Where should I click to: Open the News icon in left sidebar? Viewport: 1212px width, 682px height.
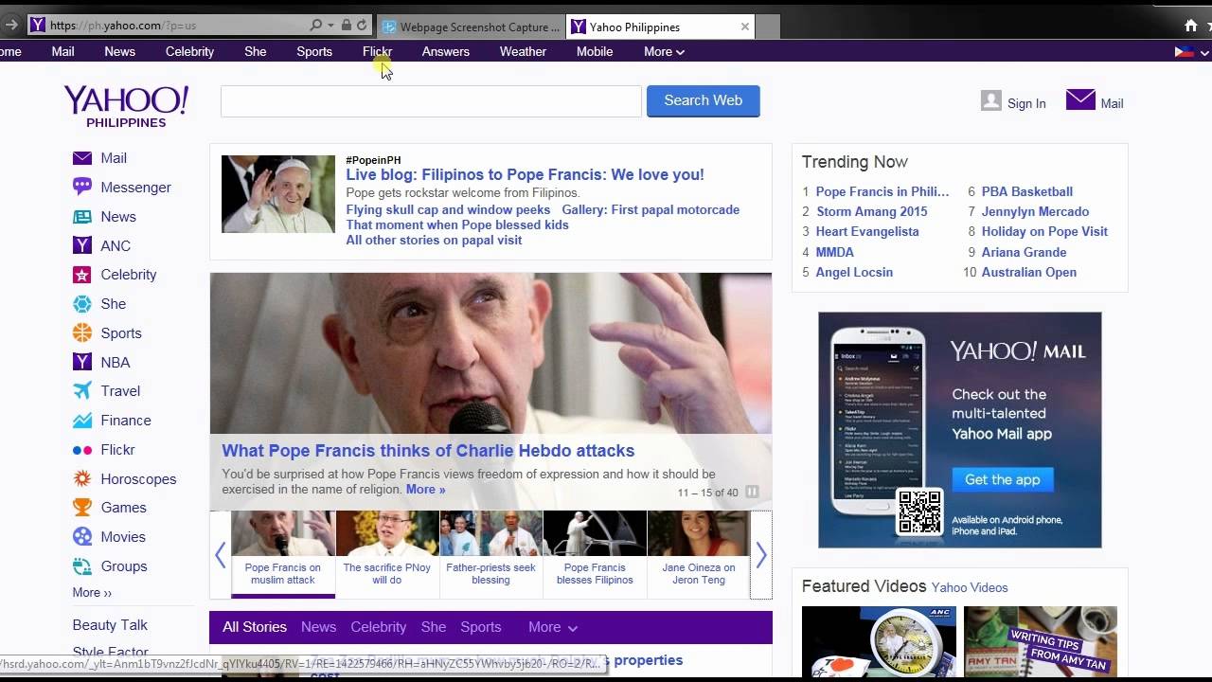click(82, 217)
